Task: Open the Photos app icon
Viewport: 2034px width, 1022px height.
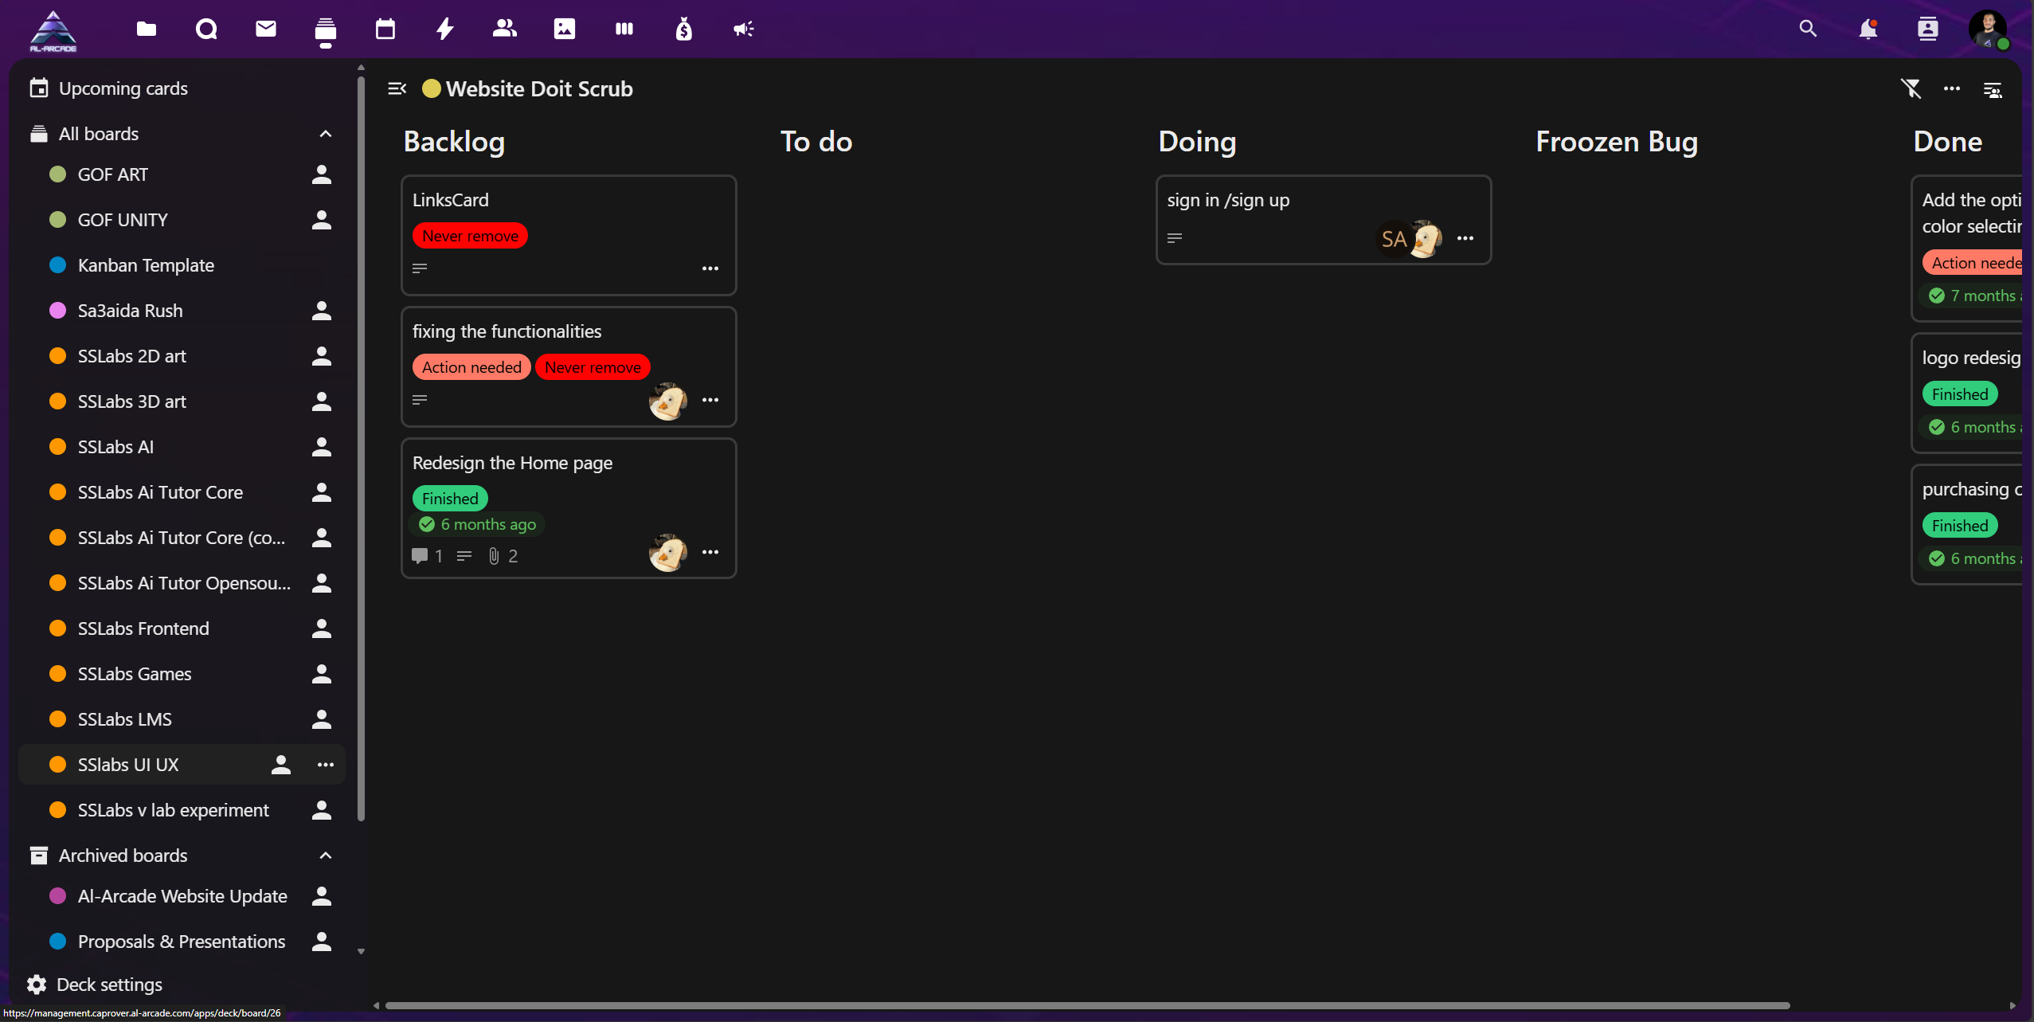Action: point(565,29)
